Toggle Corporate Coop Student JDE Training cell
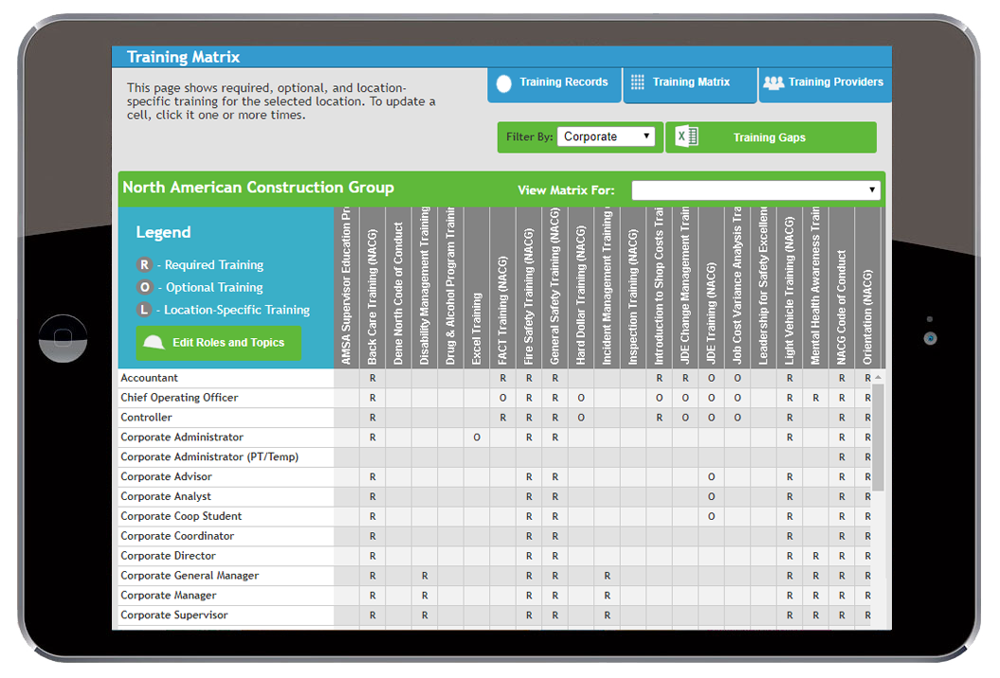Screen dimensions: 1000x678 pyautogui.click(x=711, y=516)
